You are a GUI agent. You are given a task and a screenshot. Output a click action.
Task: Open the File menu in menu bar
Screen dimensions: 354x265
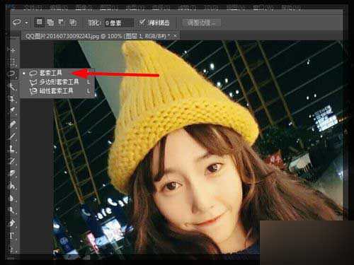point(33,8)
